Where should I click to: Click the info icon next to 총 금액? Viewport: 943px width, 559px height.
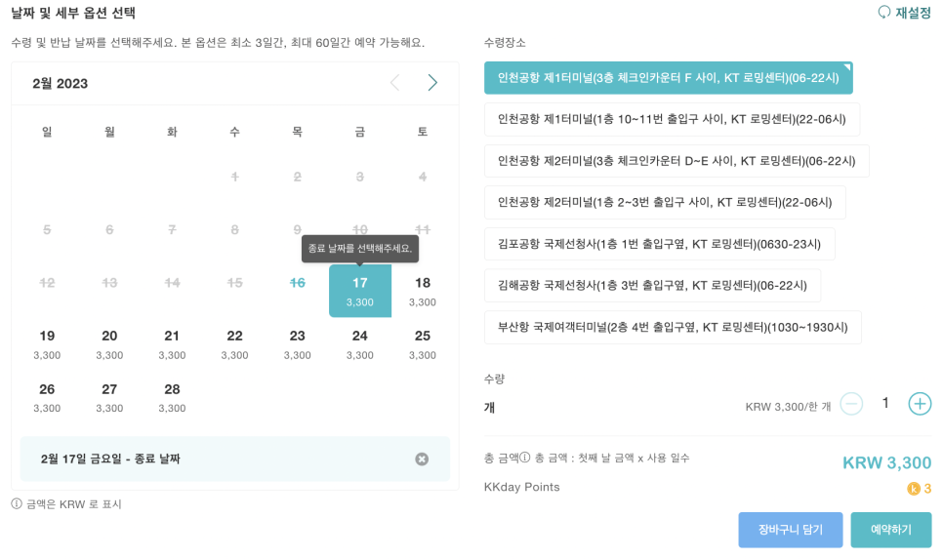pyautogui.click(x=524, y=458)
